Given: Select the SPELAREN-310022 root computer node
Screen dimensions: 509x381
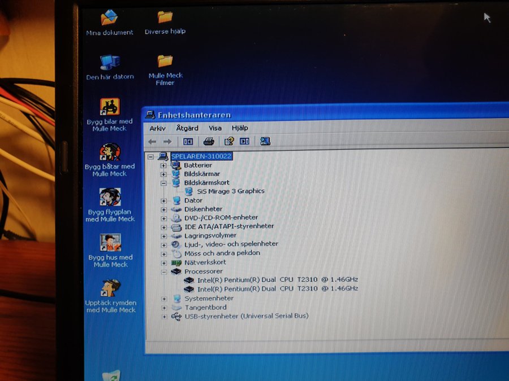Looking at the screenshot, I should pos(201,156).
